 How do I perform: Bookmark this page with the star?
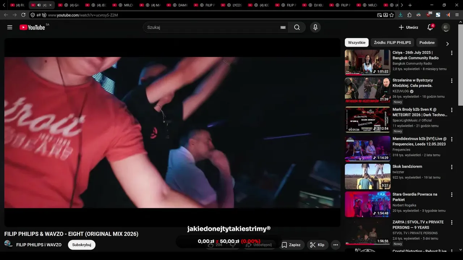pyautogui.click(x=391, y=15)
